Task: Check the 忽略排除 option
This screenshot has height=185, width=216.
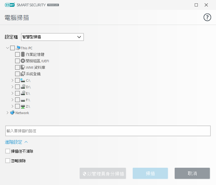Action: (x=8, y=161)
